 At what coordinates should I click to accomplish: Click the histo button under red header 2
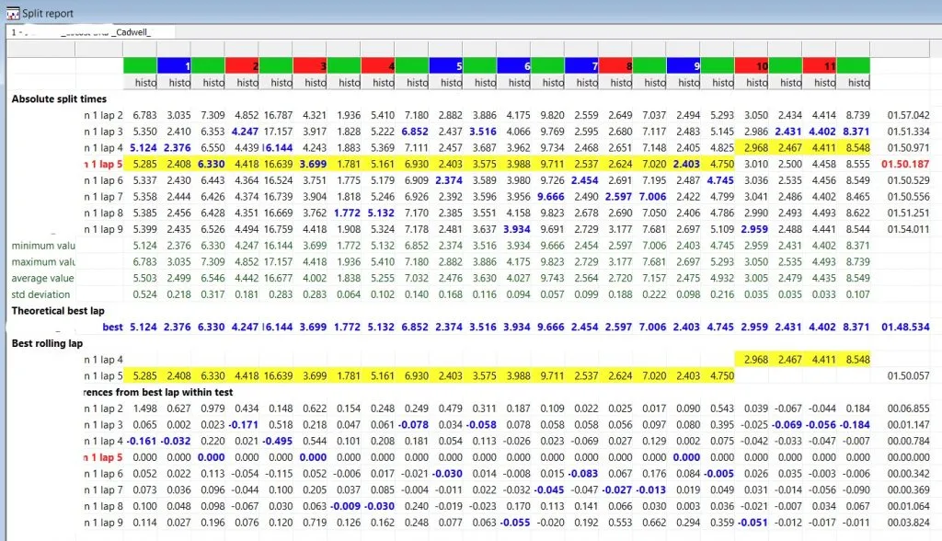click(x=242, y=83)
